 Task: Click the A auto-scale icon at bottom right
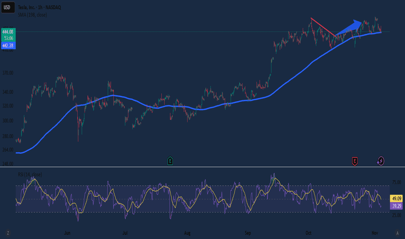click(397, 233)
